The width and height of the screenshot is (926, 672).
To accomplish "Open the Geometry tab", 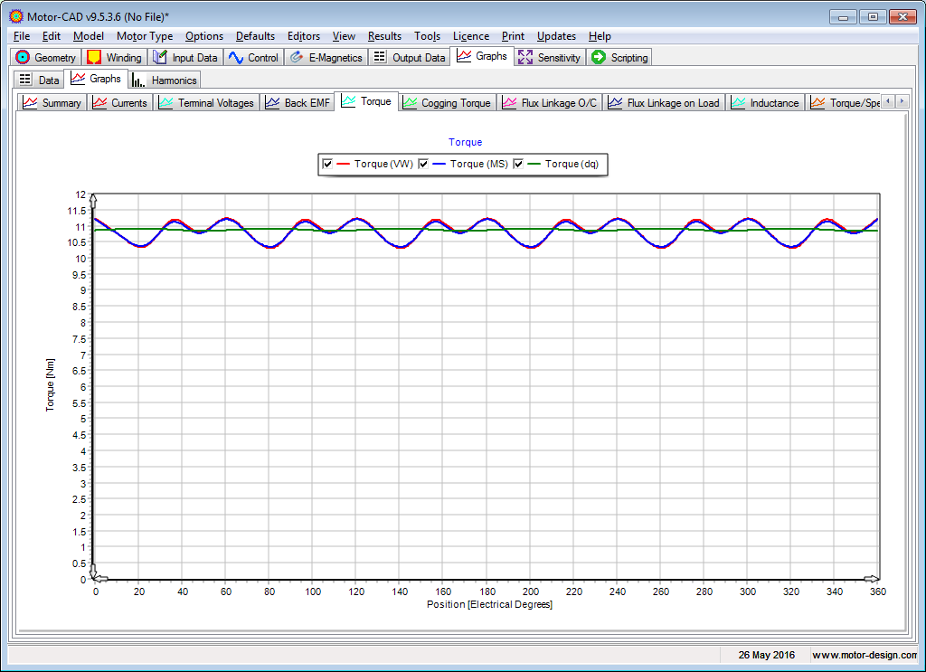I will click(x=46, y=57).
